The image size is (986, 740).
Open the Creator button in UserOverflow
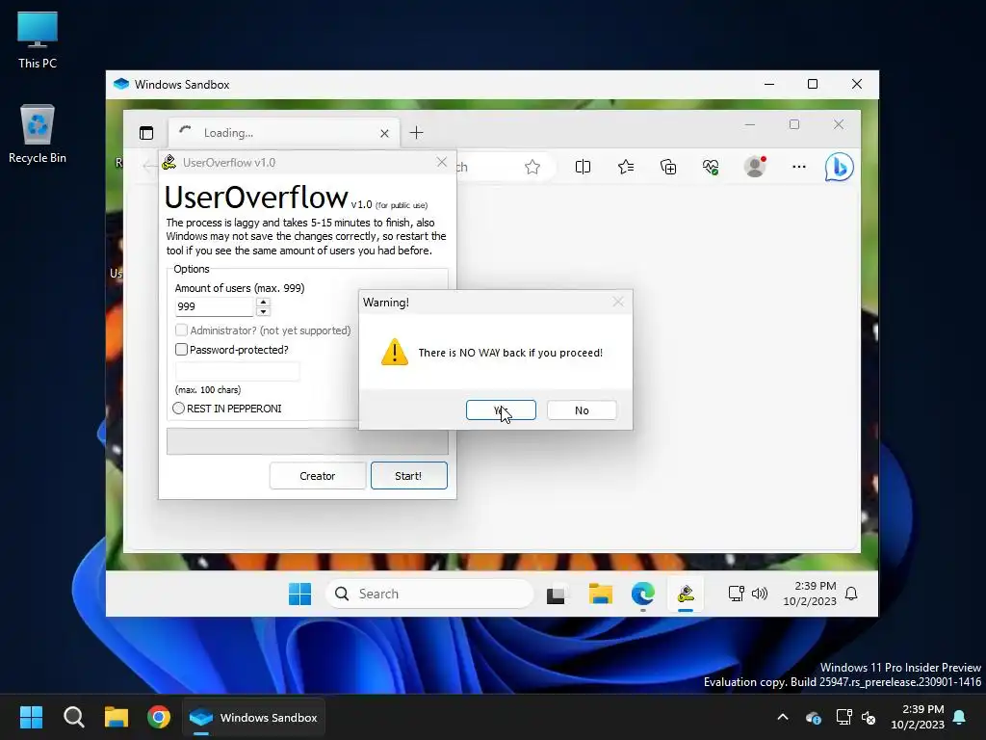318,476
